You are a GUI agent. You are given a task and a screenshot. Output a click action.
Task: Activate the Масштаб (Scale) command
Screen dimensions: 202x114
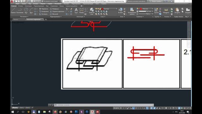[x=54, y=14]
